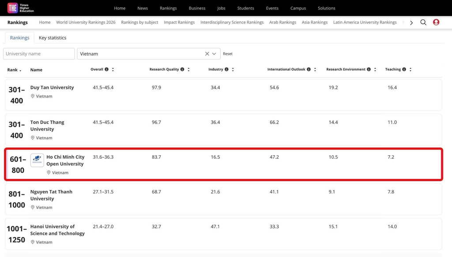452x257 pixels.
Task: Open Ho Chi Minh City Open University logo
Action: click(x=37, y=160)
